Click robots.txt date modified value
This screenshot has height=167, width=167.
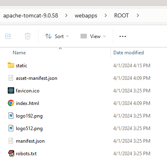point(132,154)
